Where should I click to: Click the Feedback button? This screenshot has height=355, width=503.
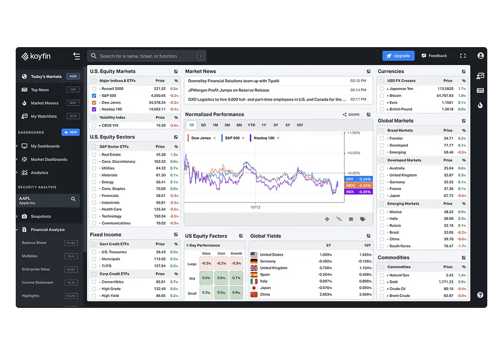[x=434, y=56]
